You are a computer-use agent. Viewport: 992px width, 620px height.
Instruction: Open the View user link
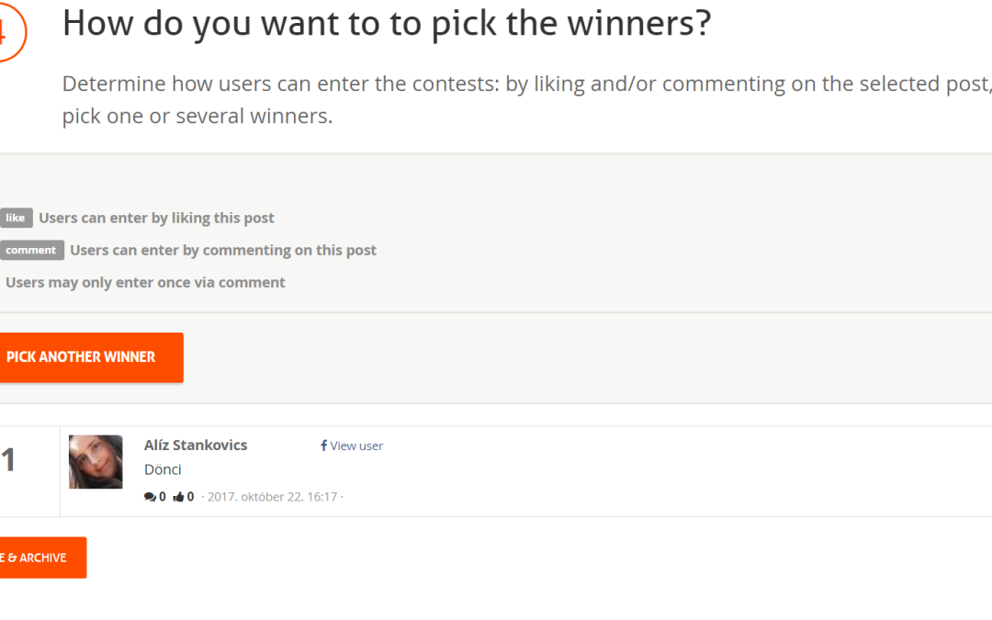pos(356,445)
